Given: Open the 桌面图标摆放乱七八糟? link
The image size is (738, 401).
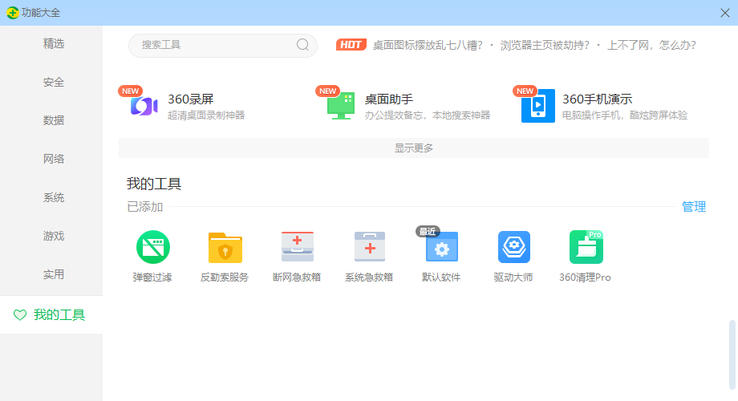Looking at the screenshot, I should point(428,45).
